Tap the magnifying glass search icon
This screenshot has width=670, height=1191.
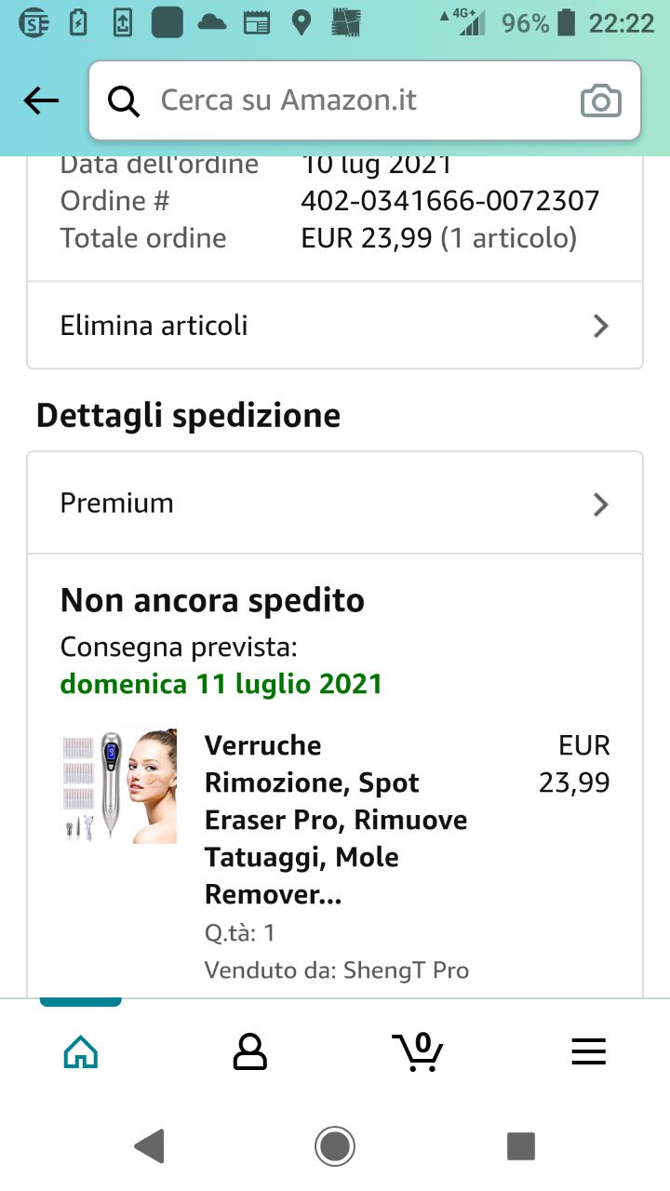(x=123, y=100)
